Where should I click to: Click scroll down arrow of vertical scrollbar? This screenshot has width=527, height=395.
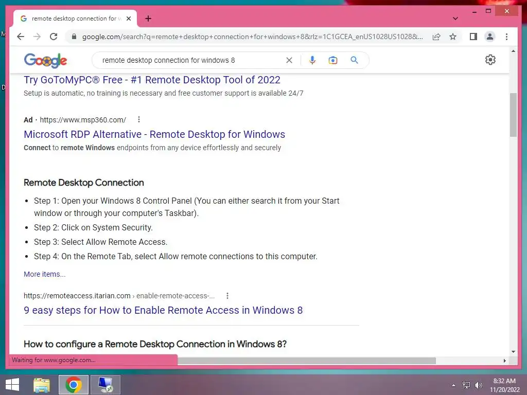[513, 352]
